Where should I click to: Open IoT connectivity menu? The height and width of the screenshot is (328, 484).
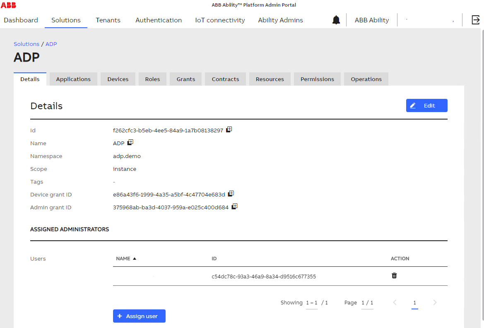(220, 20)
